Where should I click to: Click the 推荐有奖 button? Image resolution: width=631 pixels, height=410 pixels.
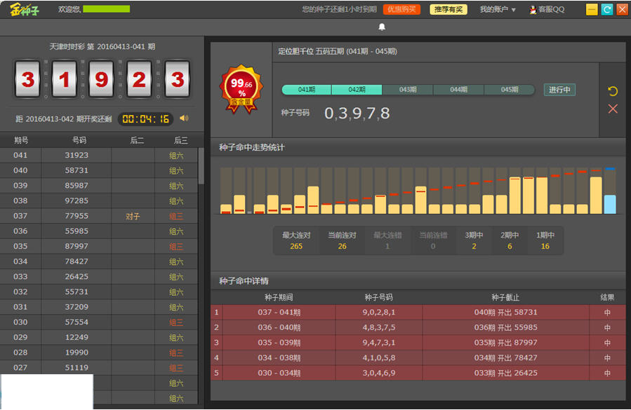(x=449, y=10)
